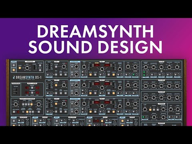This screenshot has height=144, width=192.
Task: Select the lit Strings 16' range button
Action: click(150, 110)
